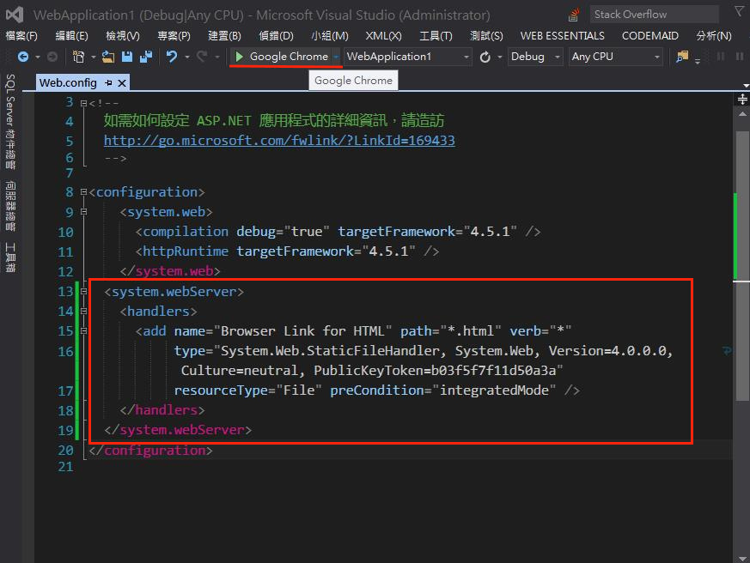Image resolution: width=750 pixels, height=563 pixels.
Task: Click the scrollbar down arrow
Action: pos(742,558)
